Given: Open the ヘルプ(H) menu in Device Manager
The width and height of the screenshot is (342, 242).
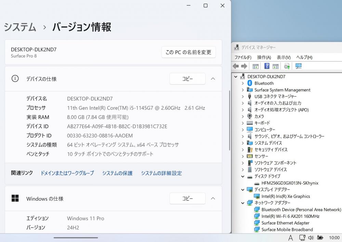Looking at the screenshot, I should click(304, 57).
